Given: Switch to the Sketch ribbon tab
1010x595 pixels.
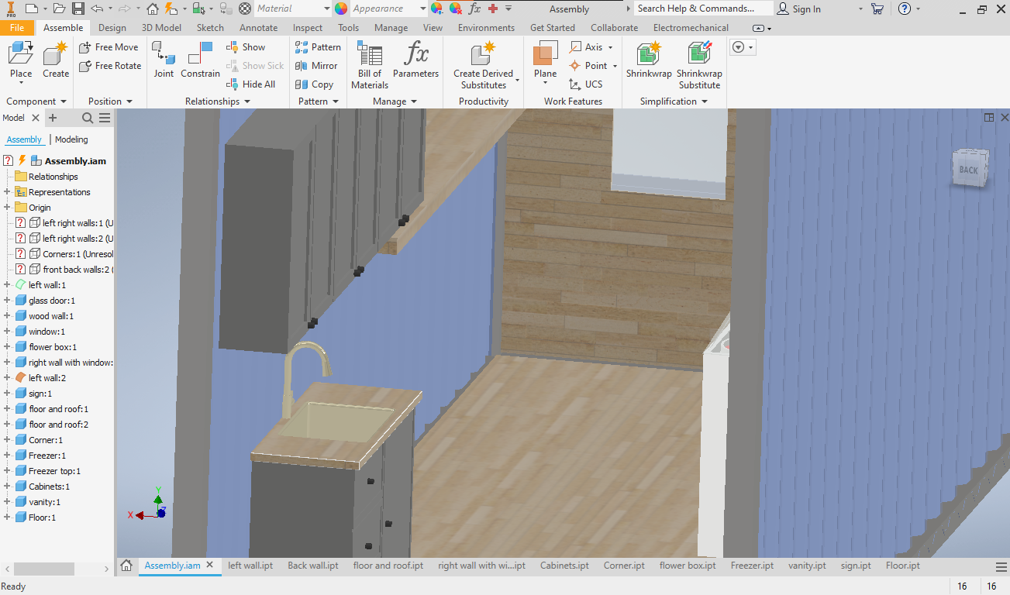Looking at the screenshot, I should tap(210, 27).
